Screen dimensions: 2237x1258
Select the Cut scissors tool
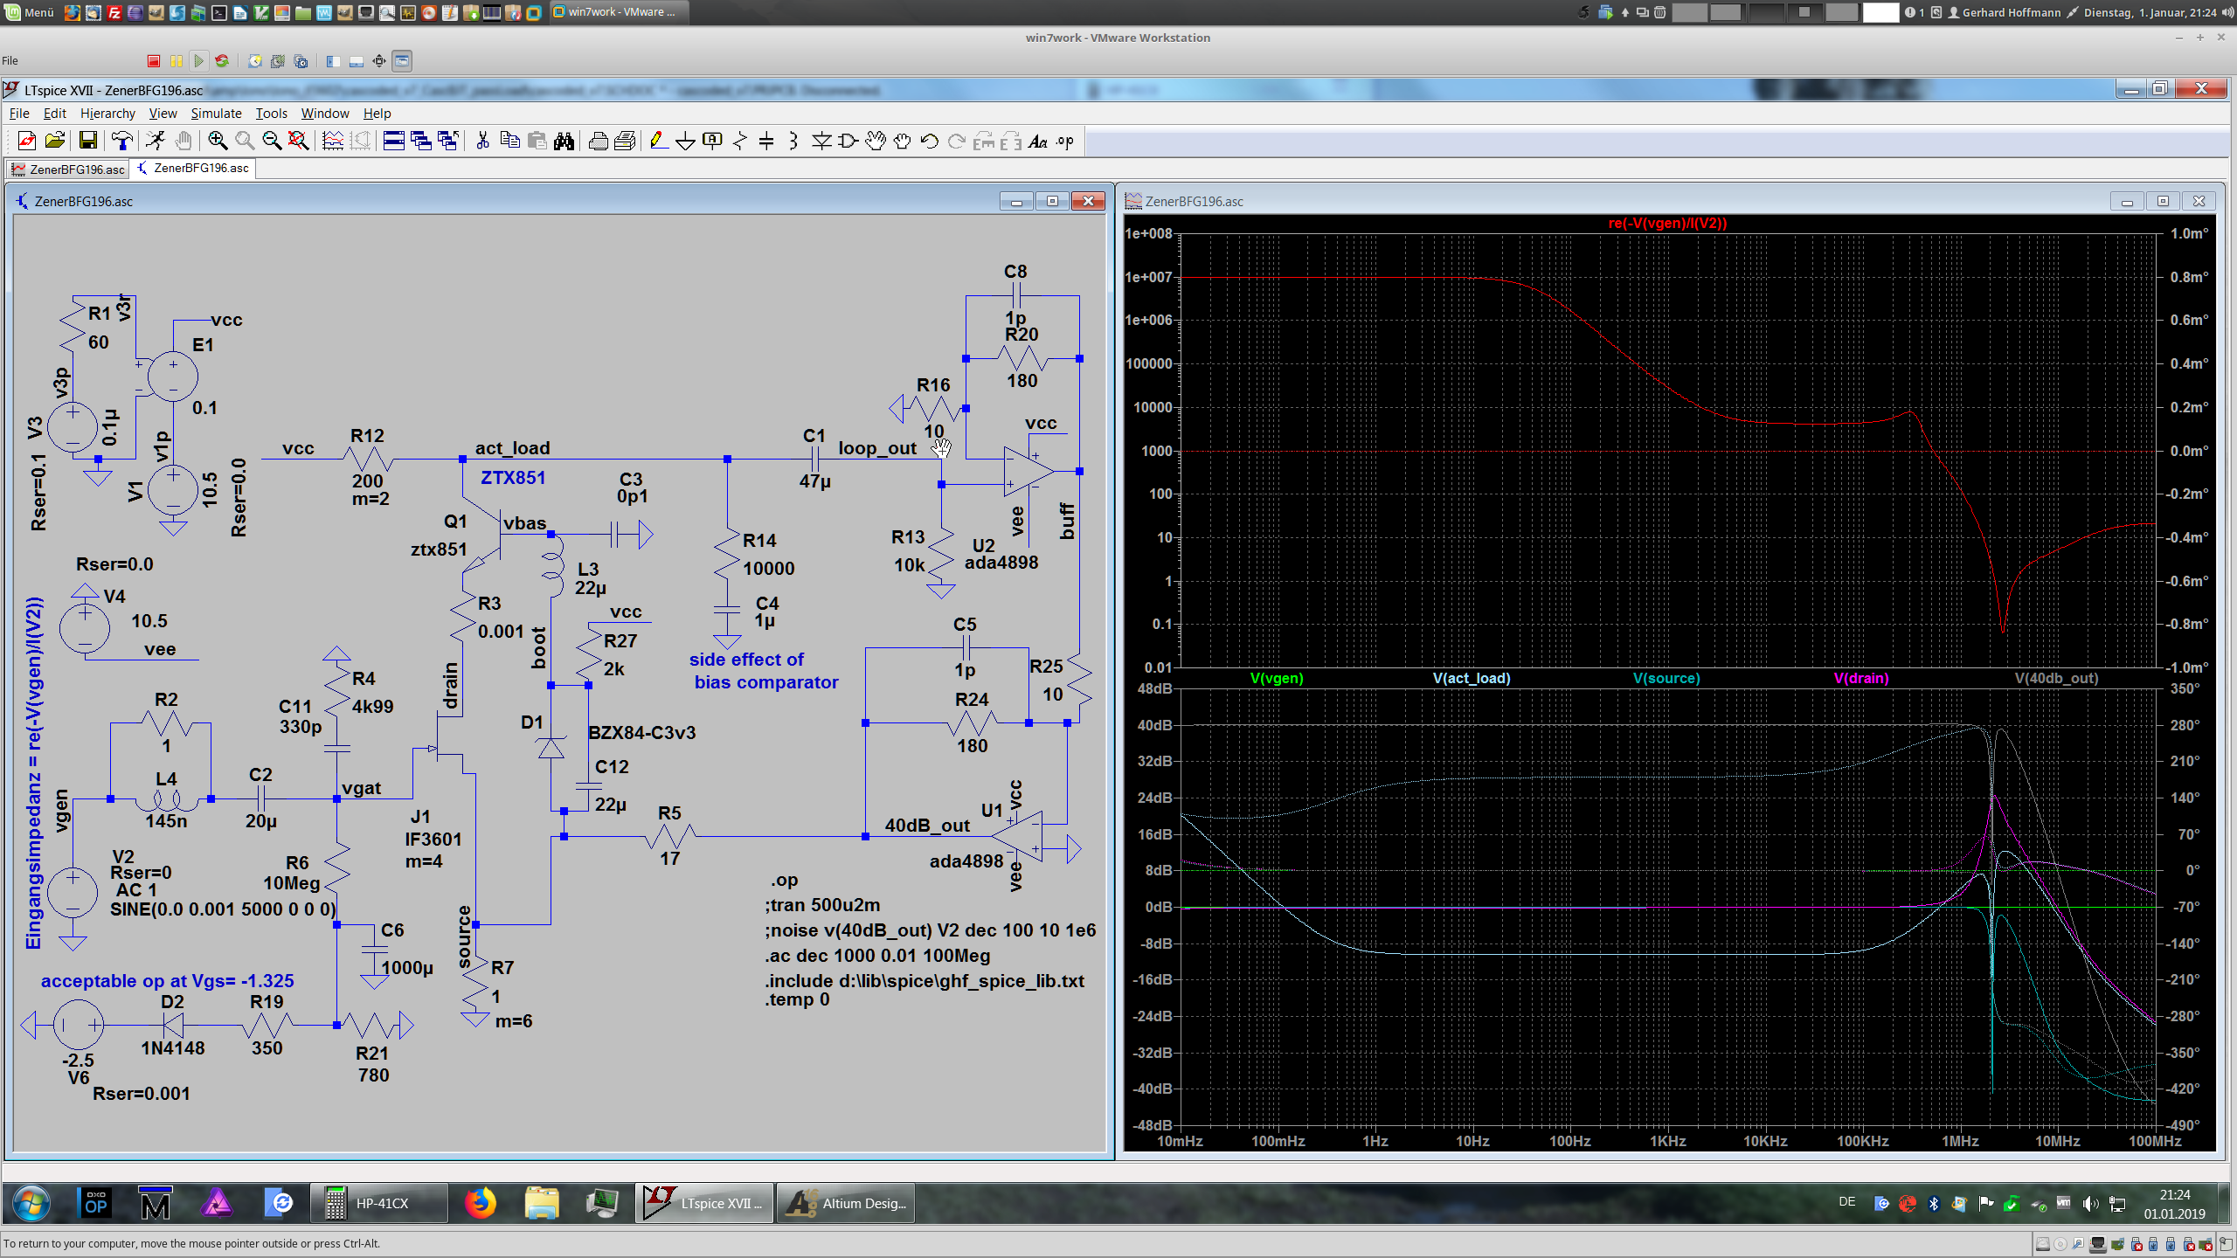482,141
